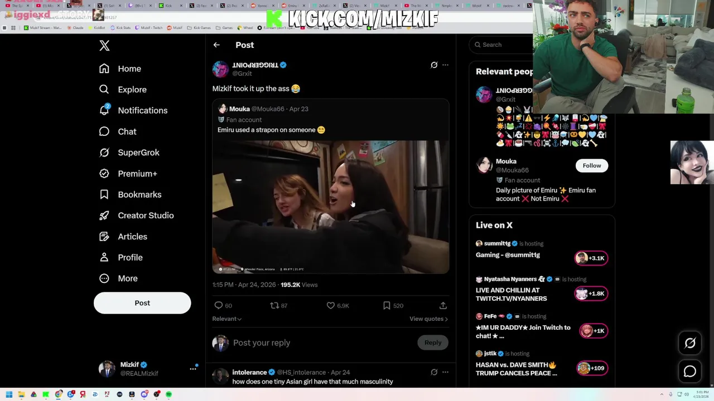Viewport: 714px width, 401px height.
Task: Open Premium+ page
Action: (128, 173)
